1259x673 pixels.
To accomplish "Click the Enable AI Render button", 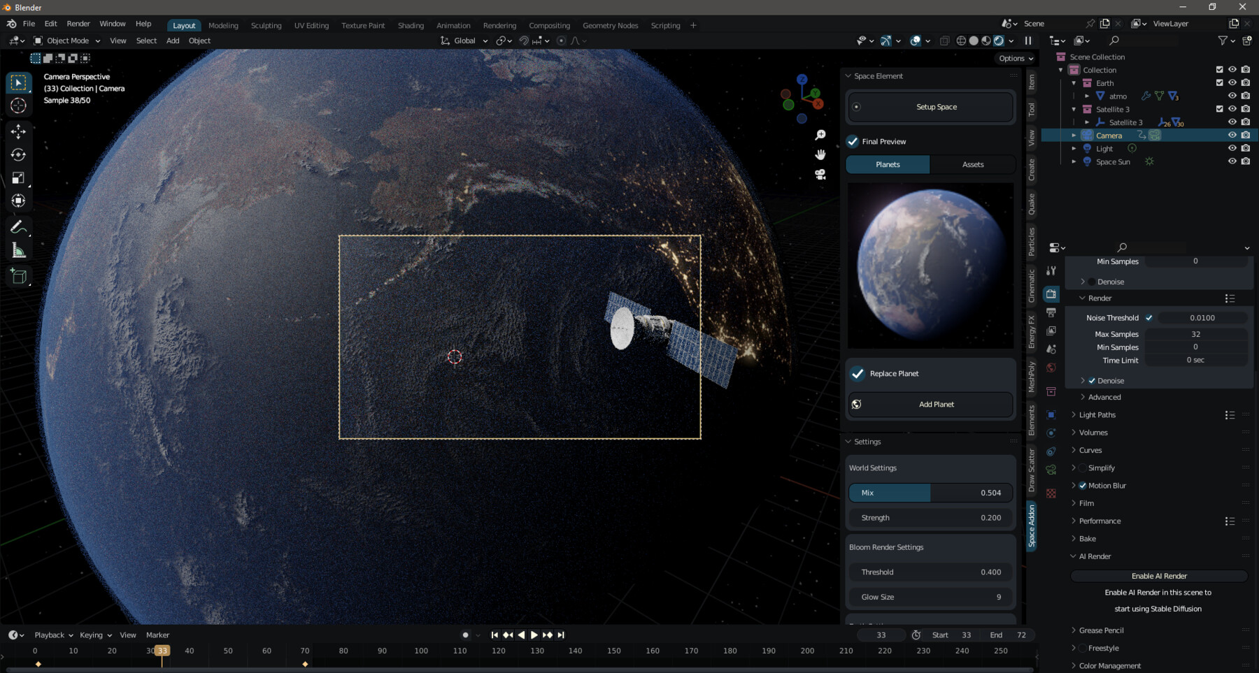I will tap(1158, 575).
